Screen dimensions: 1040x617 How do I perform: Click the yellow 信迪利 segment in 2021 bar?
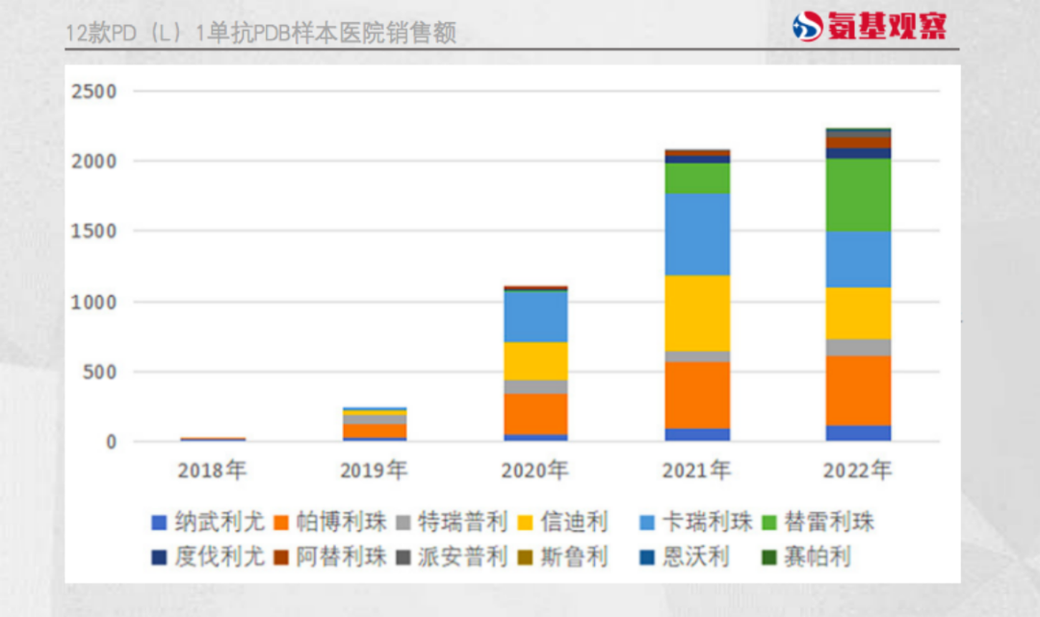[697, 314]
